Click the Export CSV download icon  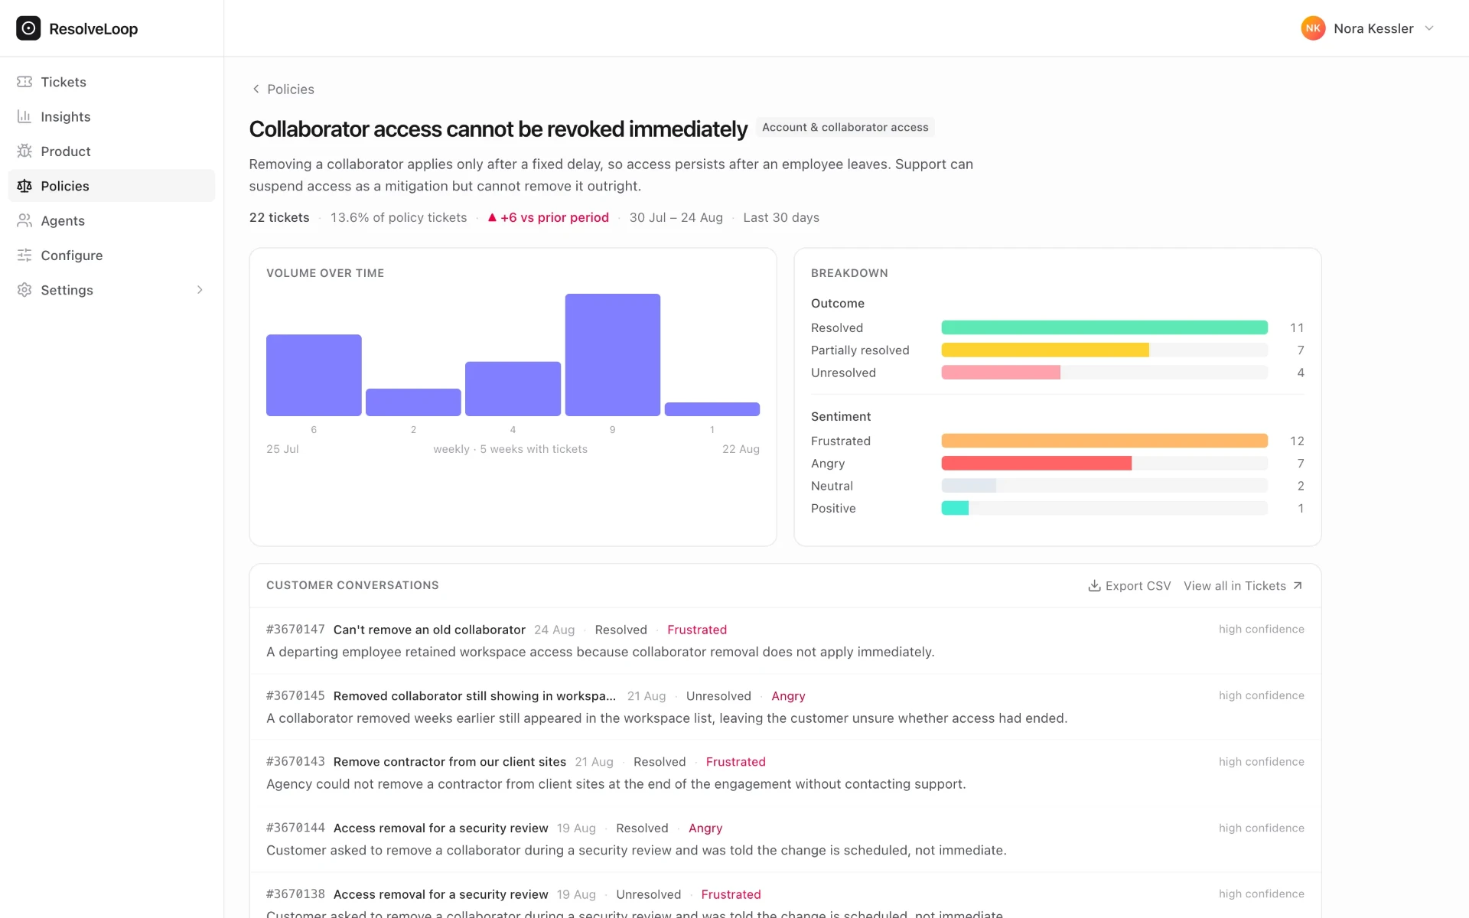pyautogui.click(x=1094, y=586)
